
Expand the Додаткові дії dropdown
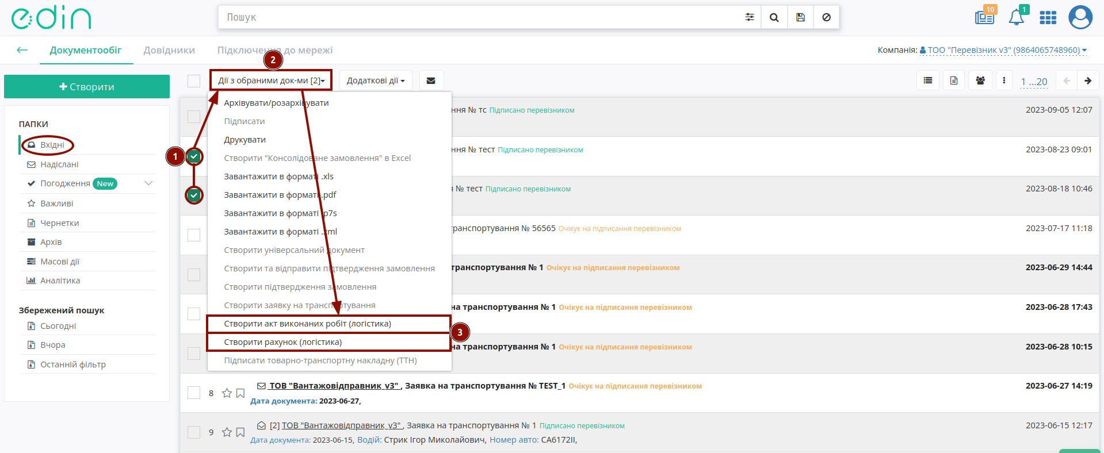(376, 80)
